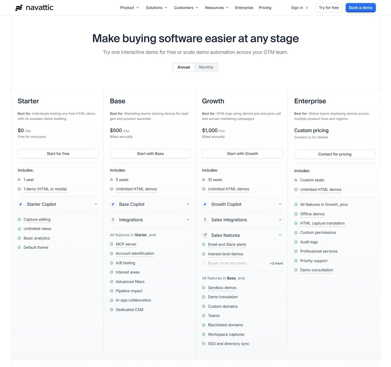
Task: Open the Customers dropdown menu
Action: 186,8
